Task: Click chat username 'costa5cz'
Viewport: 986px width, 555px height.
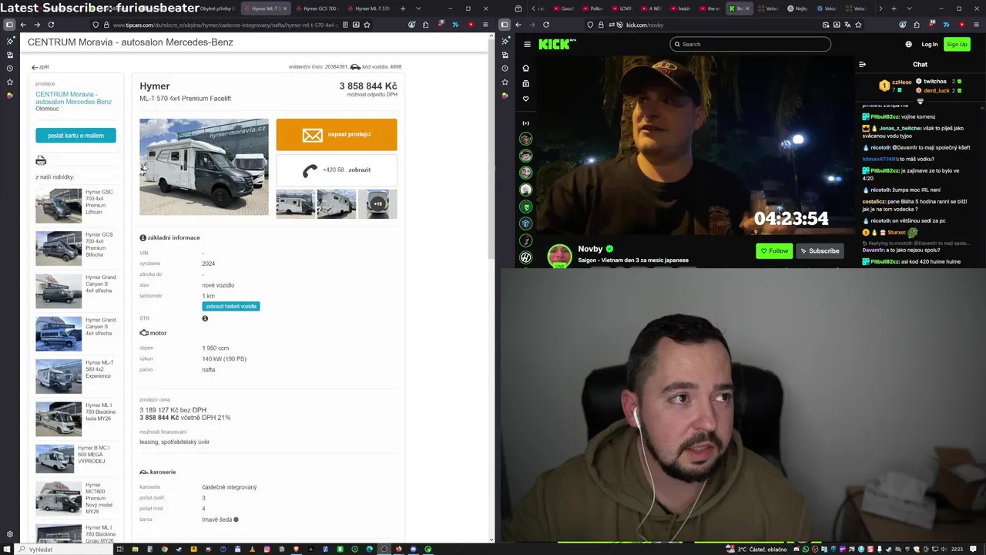Action: 874,201
